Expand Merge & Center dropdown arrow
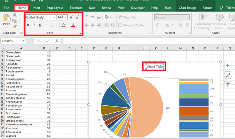This screenshot has height=139, width=235. click(148, 25)
